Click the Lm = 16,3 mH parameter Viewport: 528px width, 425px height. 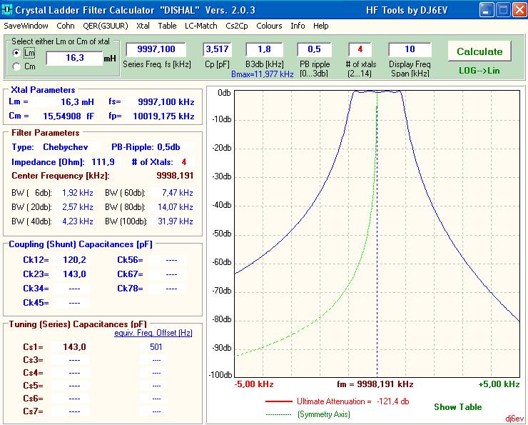[51, 101]
